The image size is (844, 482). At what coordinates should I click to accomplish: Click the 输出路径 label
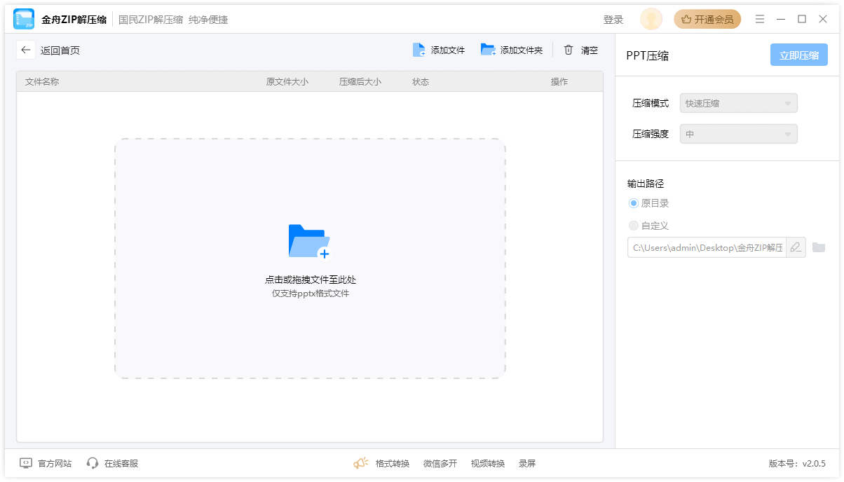pyautogui.click(x=646, y=184)
